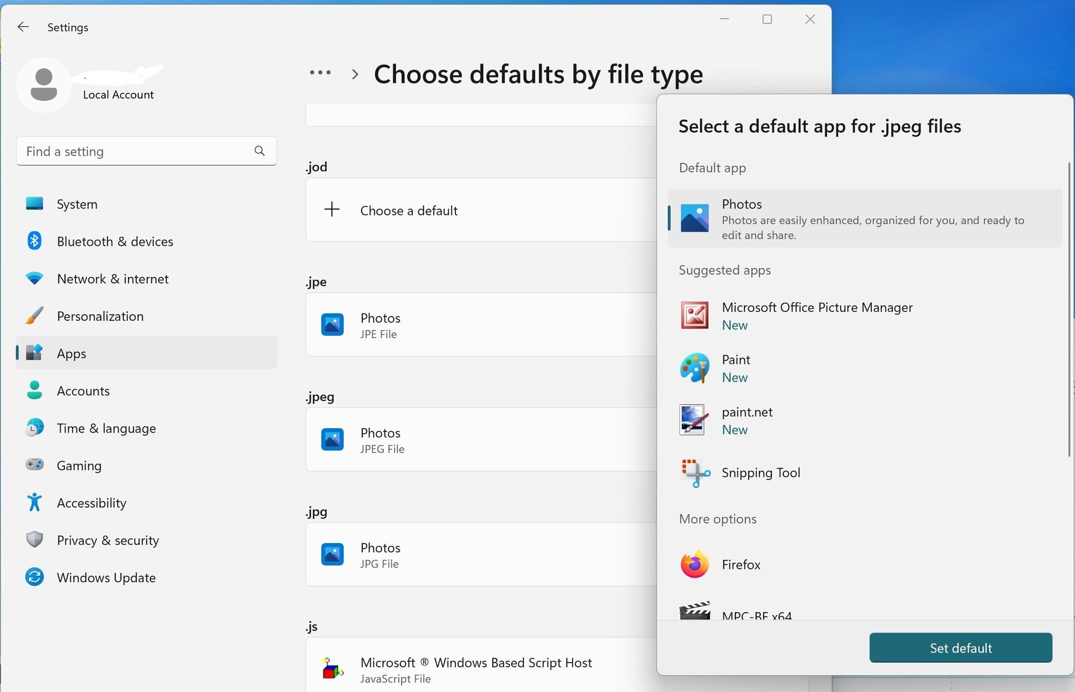Maximize the Settings window
This screenshot has width=1075, height=692.
(767, 19)
